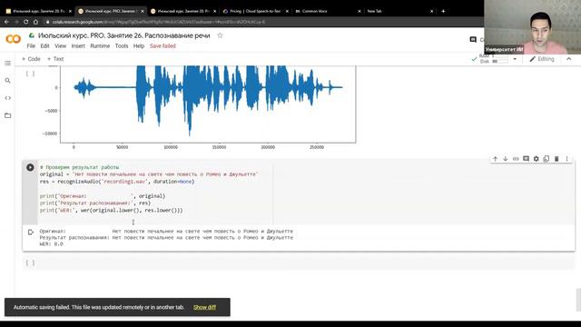Copy link to the selected cell
The height and width of the screenshot is (327, 581).
(516, 159)
